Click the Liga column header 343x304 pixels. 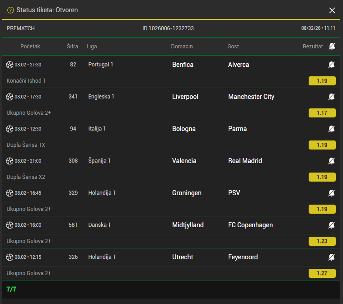(92, 47)
